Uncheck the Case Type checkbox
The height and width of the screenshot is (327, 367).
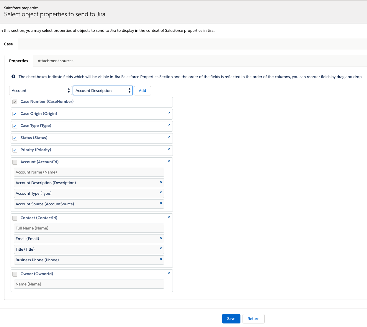(15, 126)
